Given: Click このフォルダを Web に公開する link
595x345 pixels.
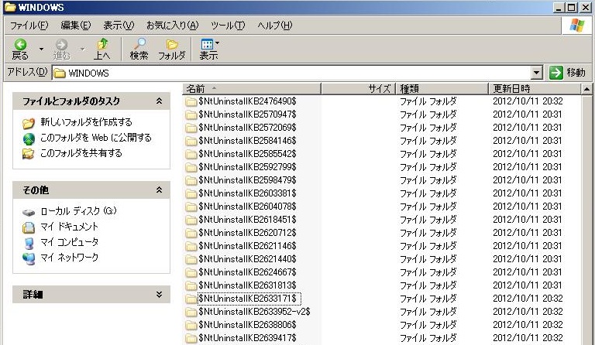Looking at the screenshot, I should [x=96, y=138].
